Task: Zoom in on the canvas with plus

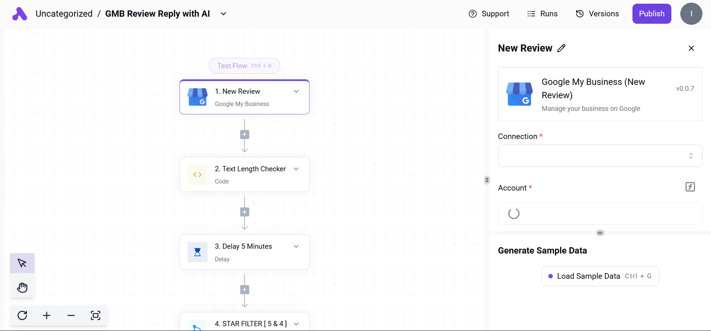Action: [x=47, y=315]
